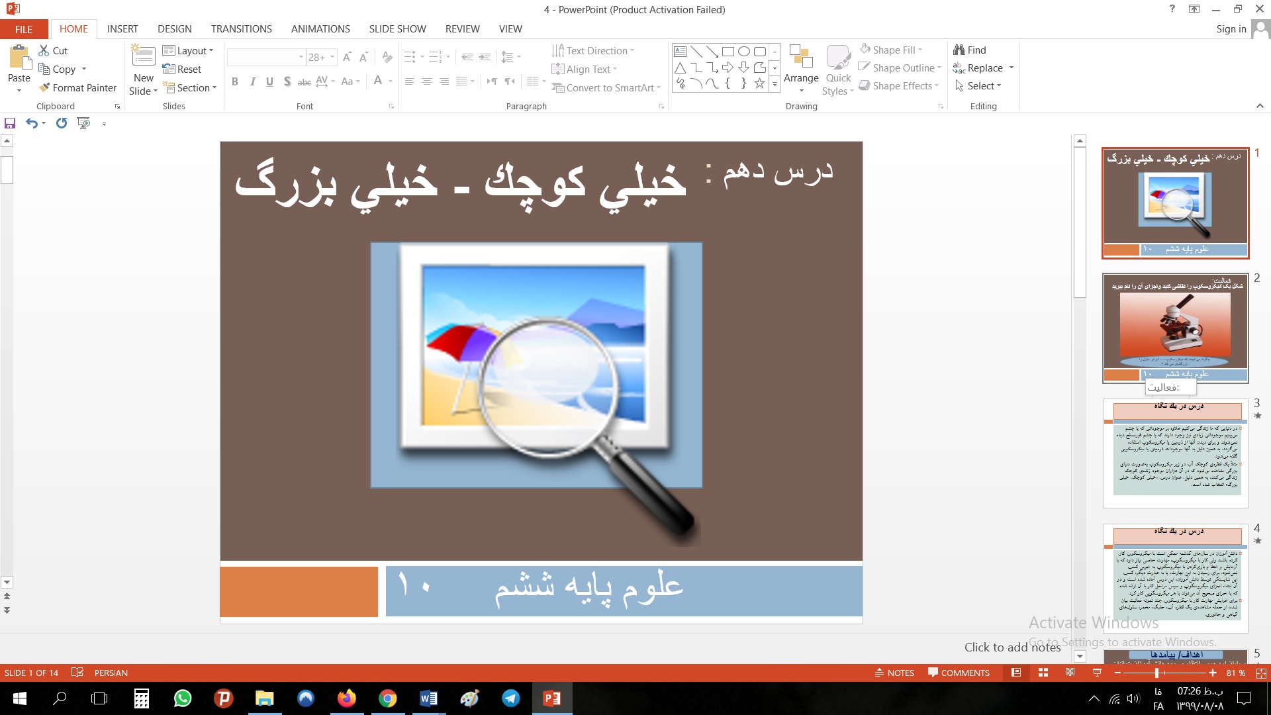Click the Format Painter brush icon

point(45,87)
